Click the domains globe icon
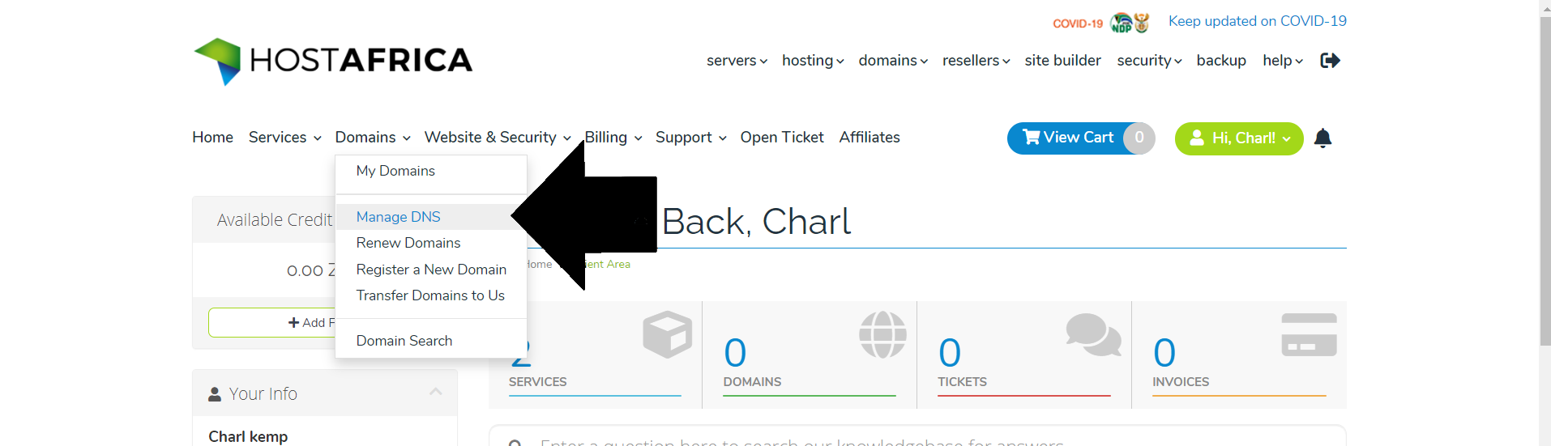Viewport: 1551px width, 446px height. pyautogui.click(x=882, y=334)
